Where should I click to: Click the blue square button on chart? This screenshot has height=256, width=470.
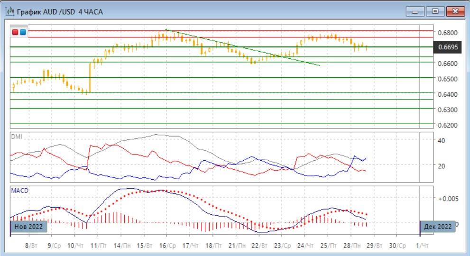click(22, 32)
